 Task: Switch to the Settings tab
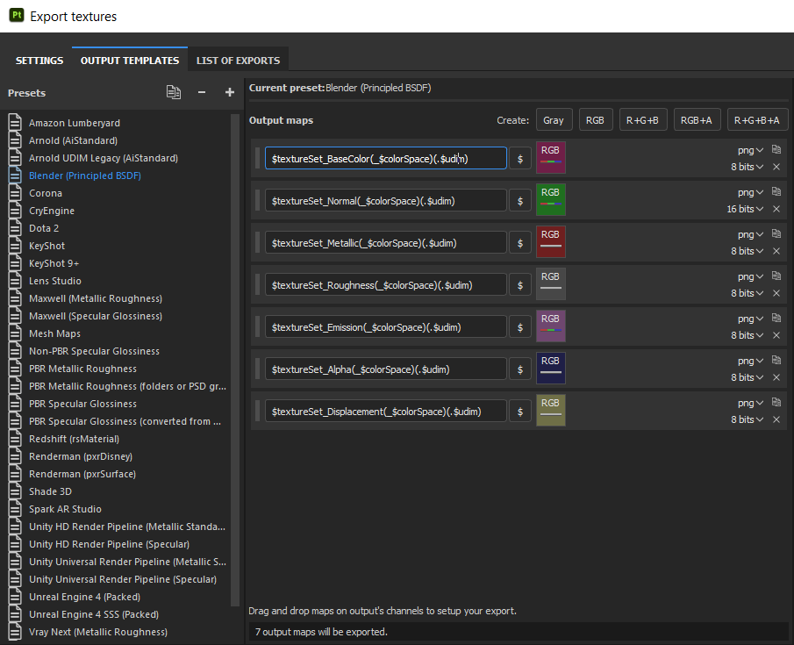[x=39, y=61]
